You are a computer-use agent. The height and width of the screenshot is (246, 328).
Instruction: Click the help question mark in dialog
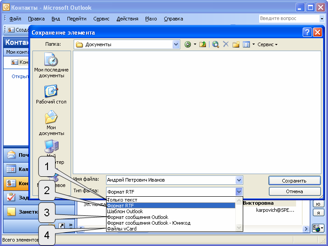[x=307, y=32]
